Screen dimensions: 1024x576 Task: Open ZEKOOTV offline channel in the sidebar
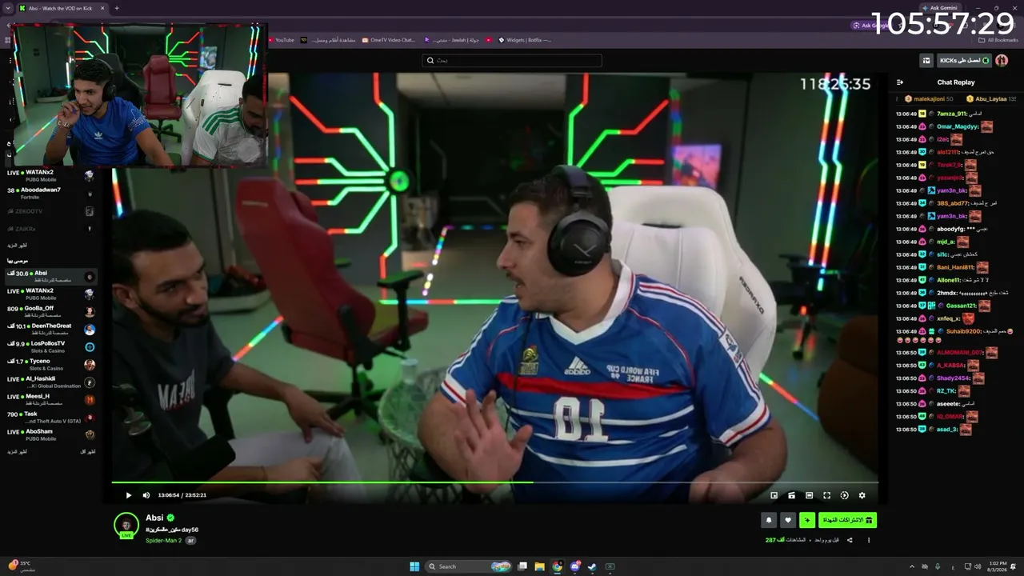pyautogui.click(x=50, y=211)
